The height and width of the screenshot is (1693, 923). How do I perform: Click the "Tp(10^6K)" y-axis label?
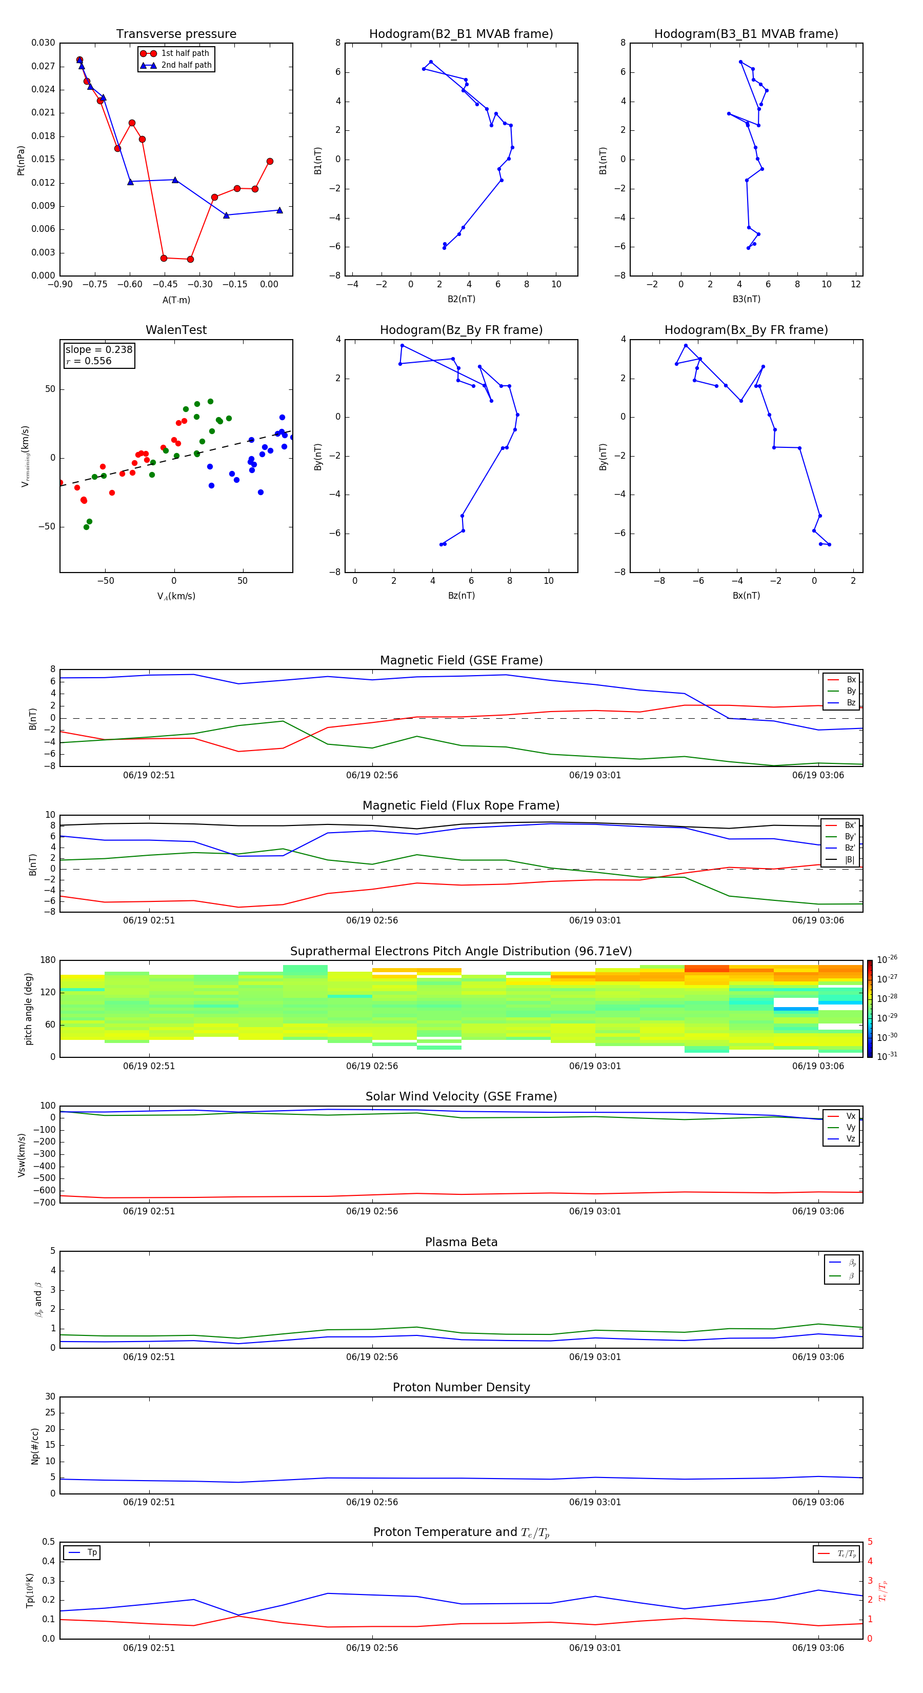[30, 1590]
